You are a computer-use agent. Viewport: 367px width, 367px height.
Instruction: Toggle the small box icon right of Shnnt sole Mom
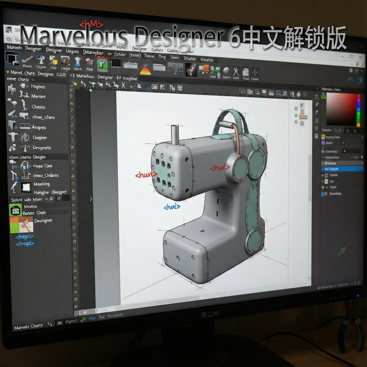59,199
